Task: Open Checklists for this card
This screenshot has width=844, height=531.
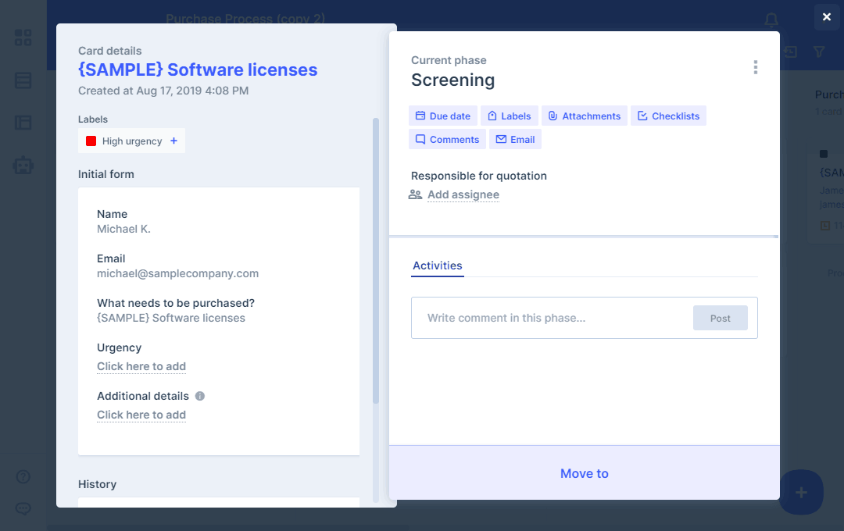Action: [668, 116]
